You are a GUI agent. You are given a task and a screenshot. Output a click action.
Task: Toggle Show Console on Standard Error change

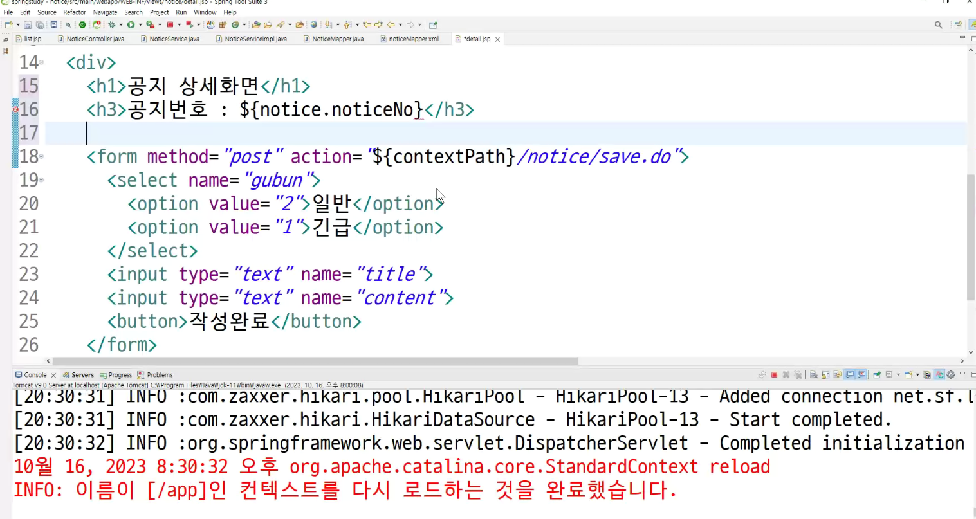point(861,375)
